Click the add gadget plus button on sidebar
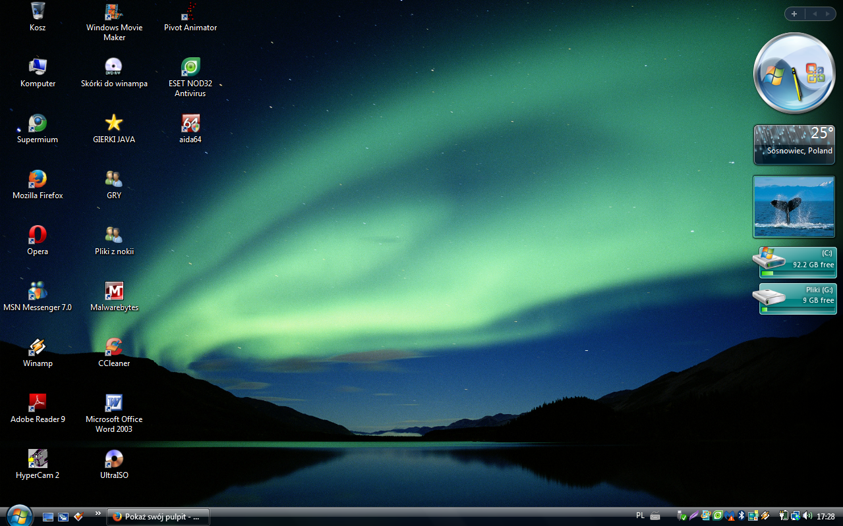843x526 pixels. tap(794, 14)
